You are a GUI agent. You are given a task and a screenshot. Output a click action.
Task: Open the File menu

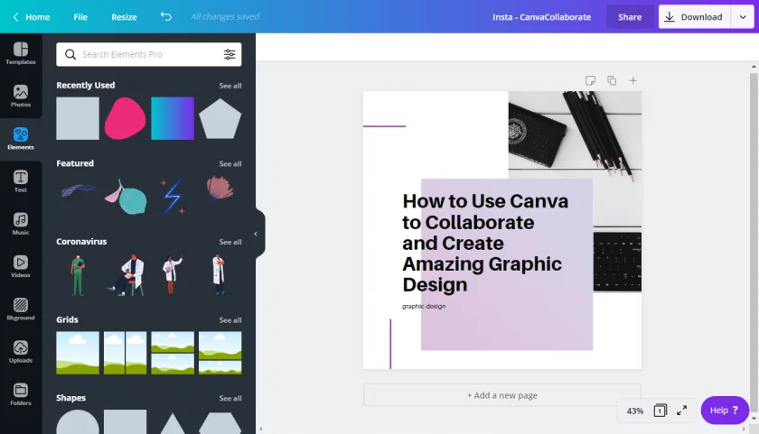click(80, 17)
